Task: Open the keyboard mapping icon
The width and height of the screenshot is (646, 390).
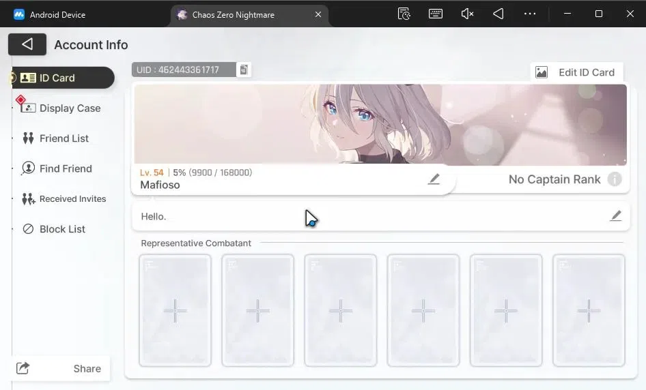Action: 436,14
